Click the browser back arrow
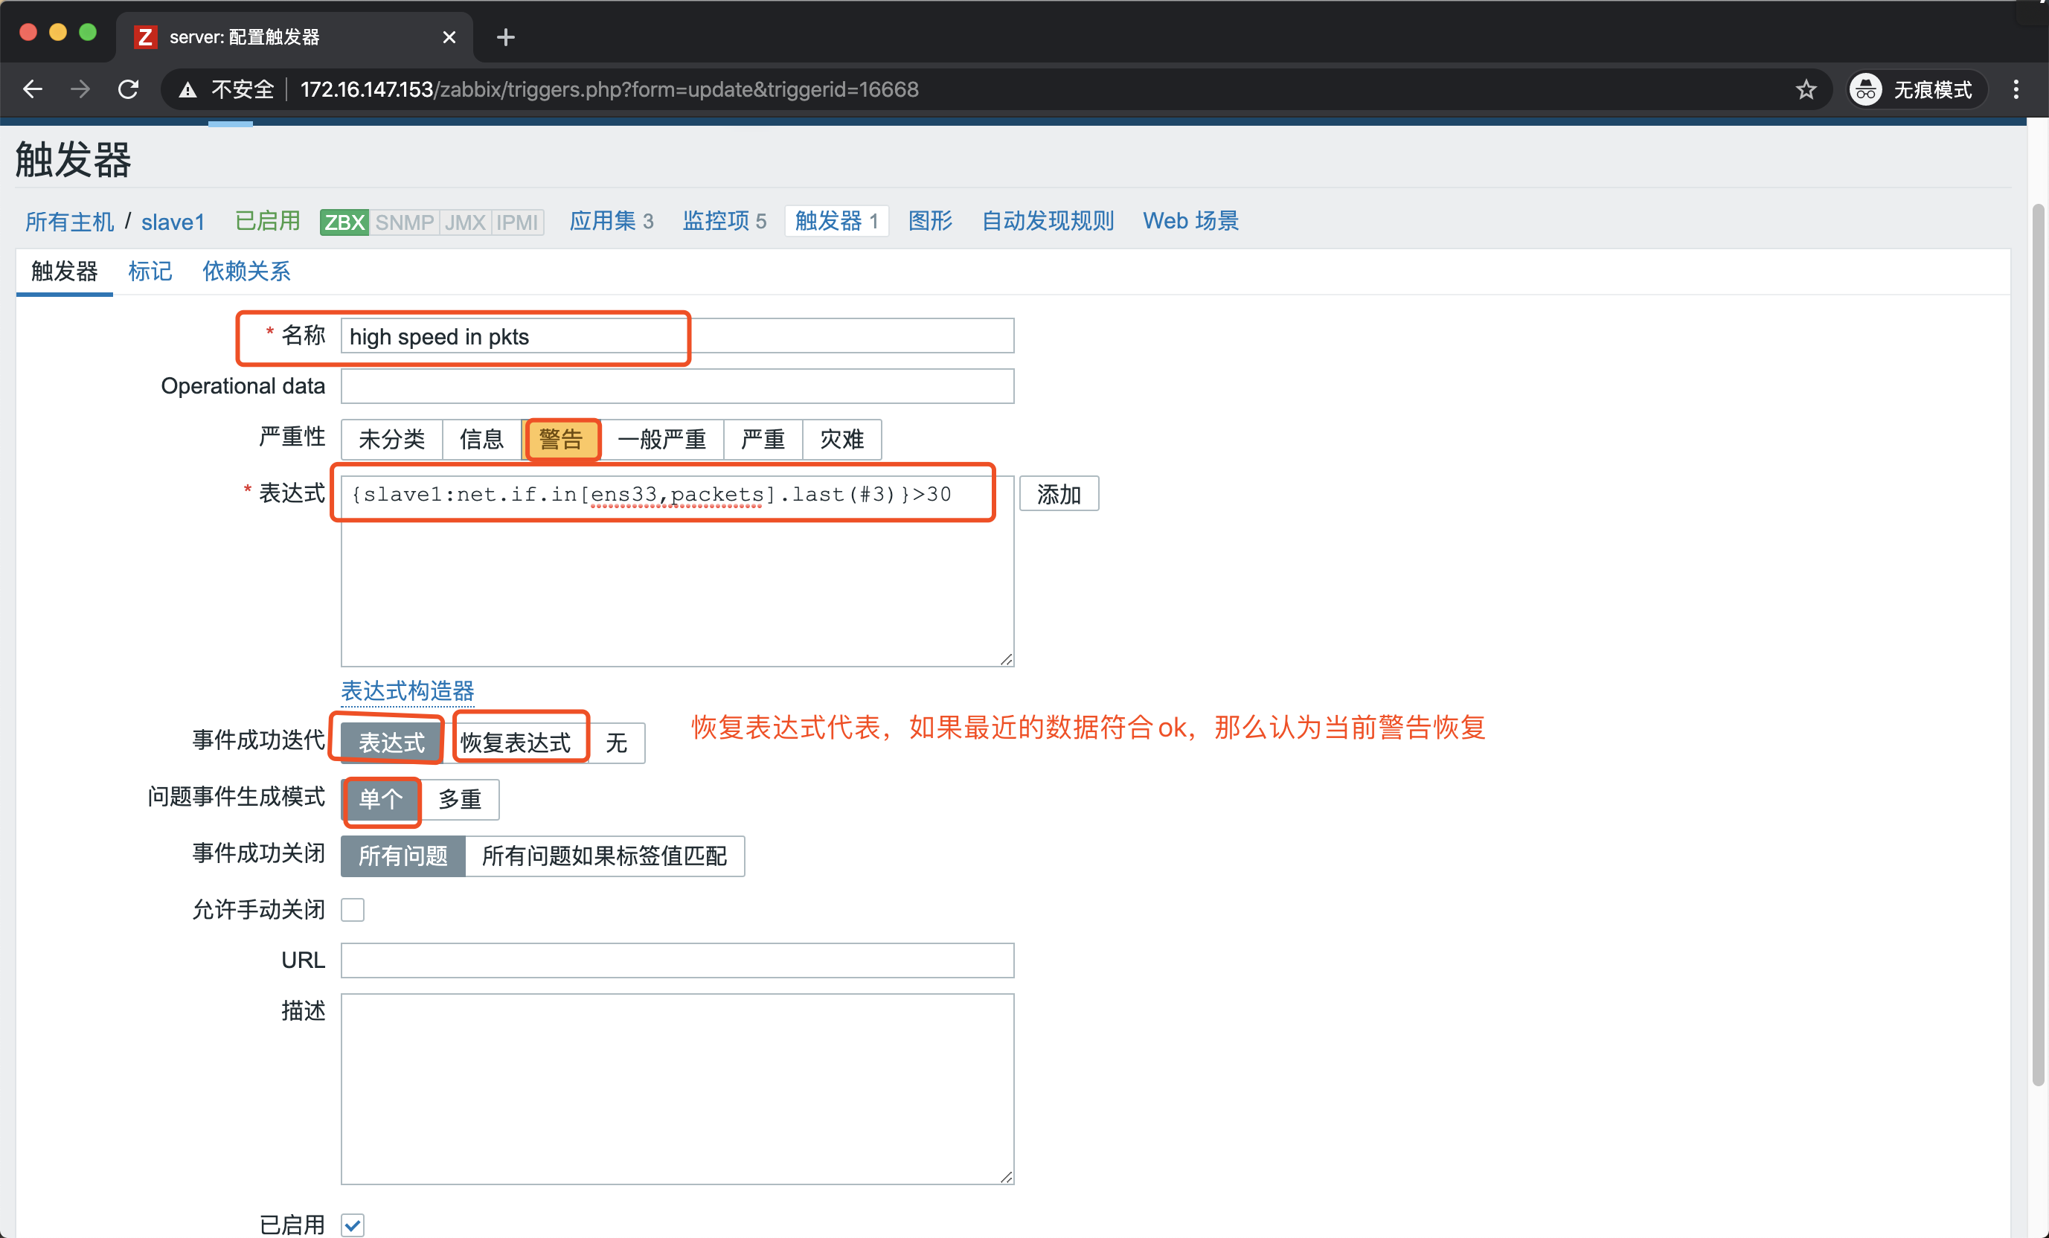The width and height of the screenshot is (2049, 1238). pos(33,89)
